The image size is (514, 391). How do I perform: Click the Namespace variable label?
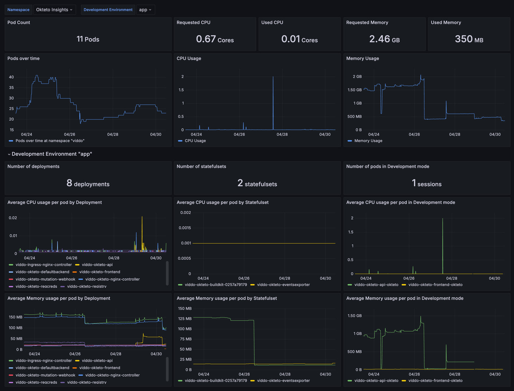tap(18, 10)
